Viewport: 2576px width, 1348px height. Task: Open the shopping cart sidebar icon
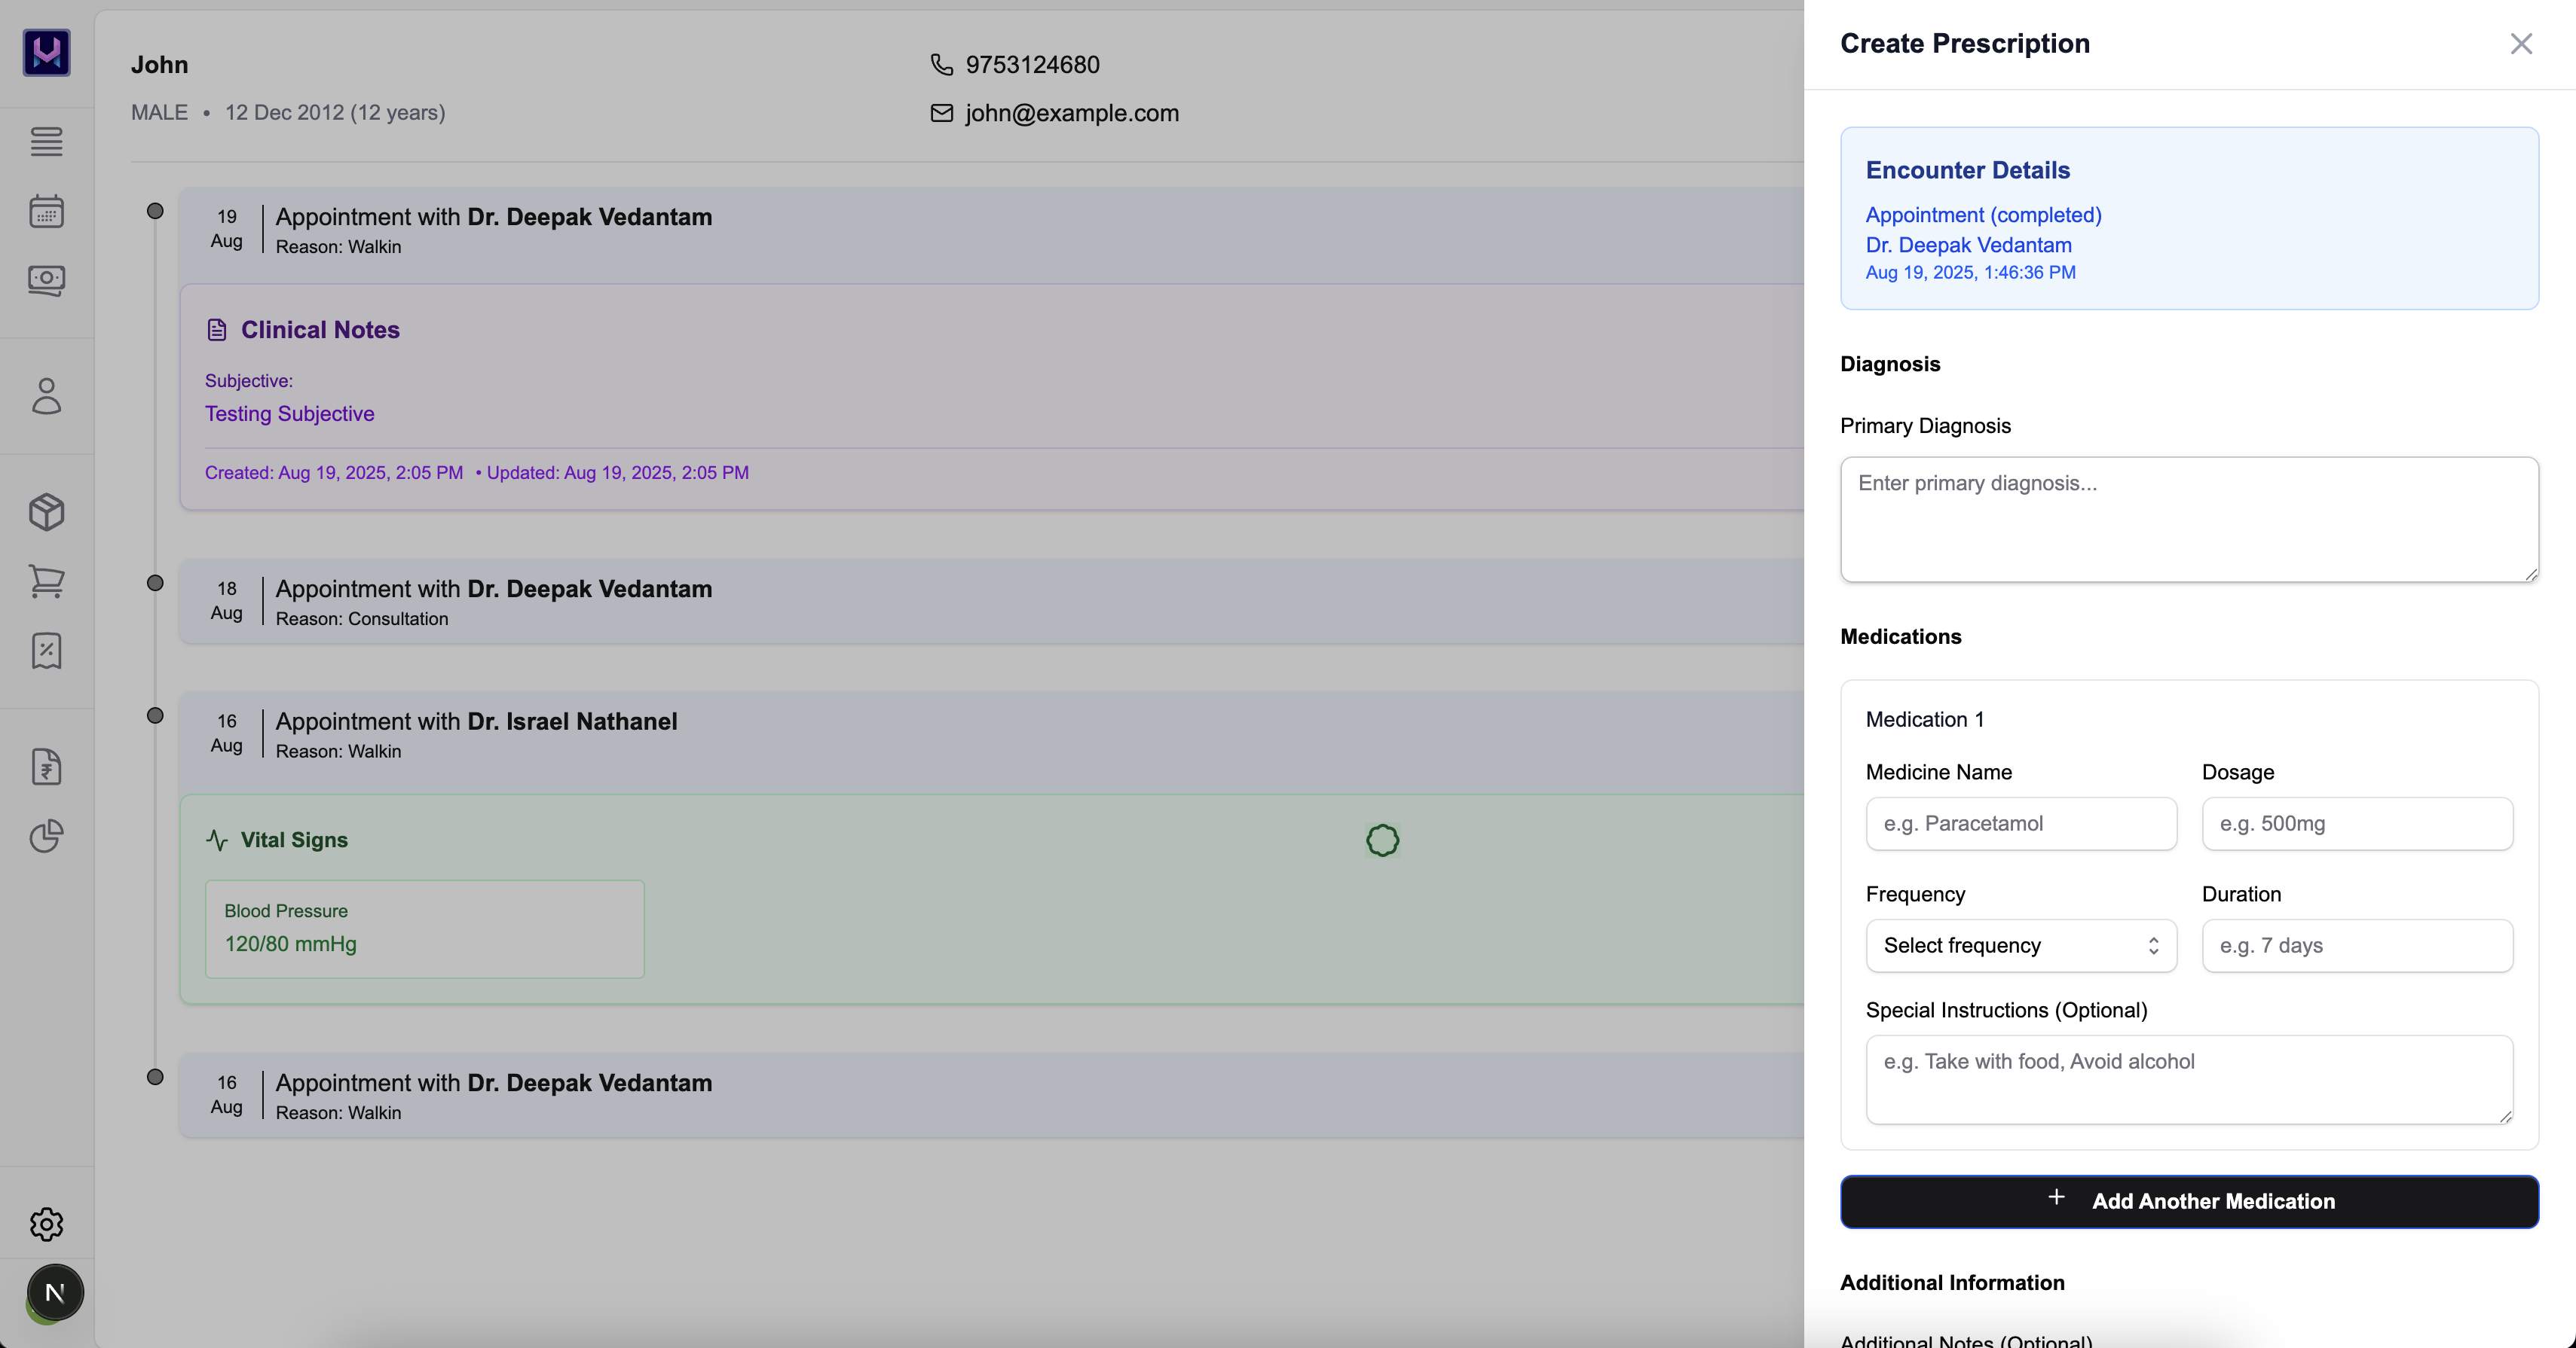click(46, 581)
